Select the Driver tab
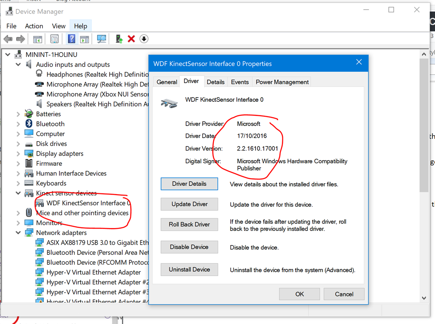Screen dimensions: 435x324 click(x=192, y=81)
